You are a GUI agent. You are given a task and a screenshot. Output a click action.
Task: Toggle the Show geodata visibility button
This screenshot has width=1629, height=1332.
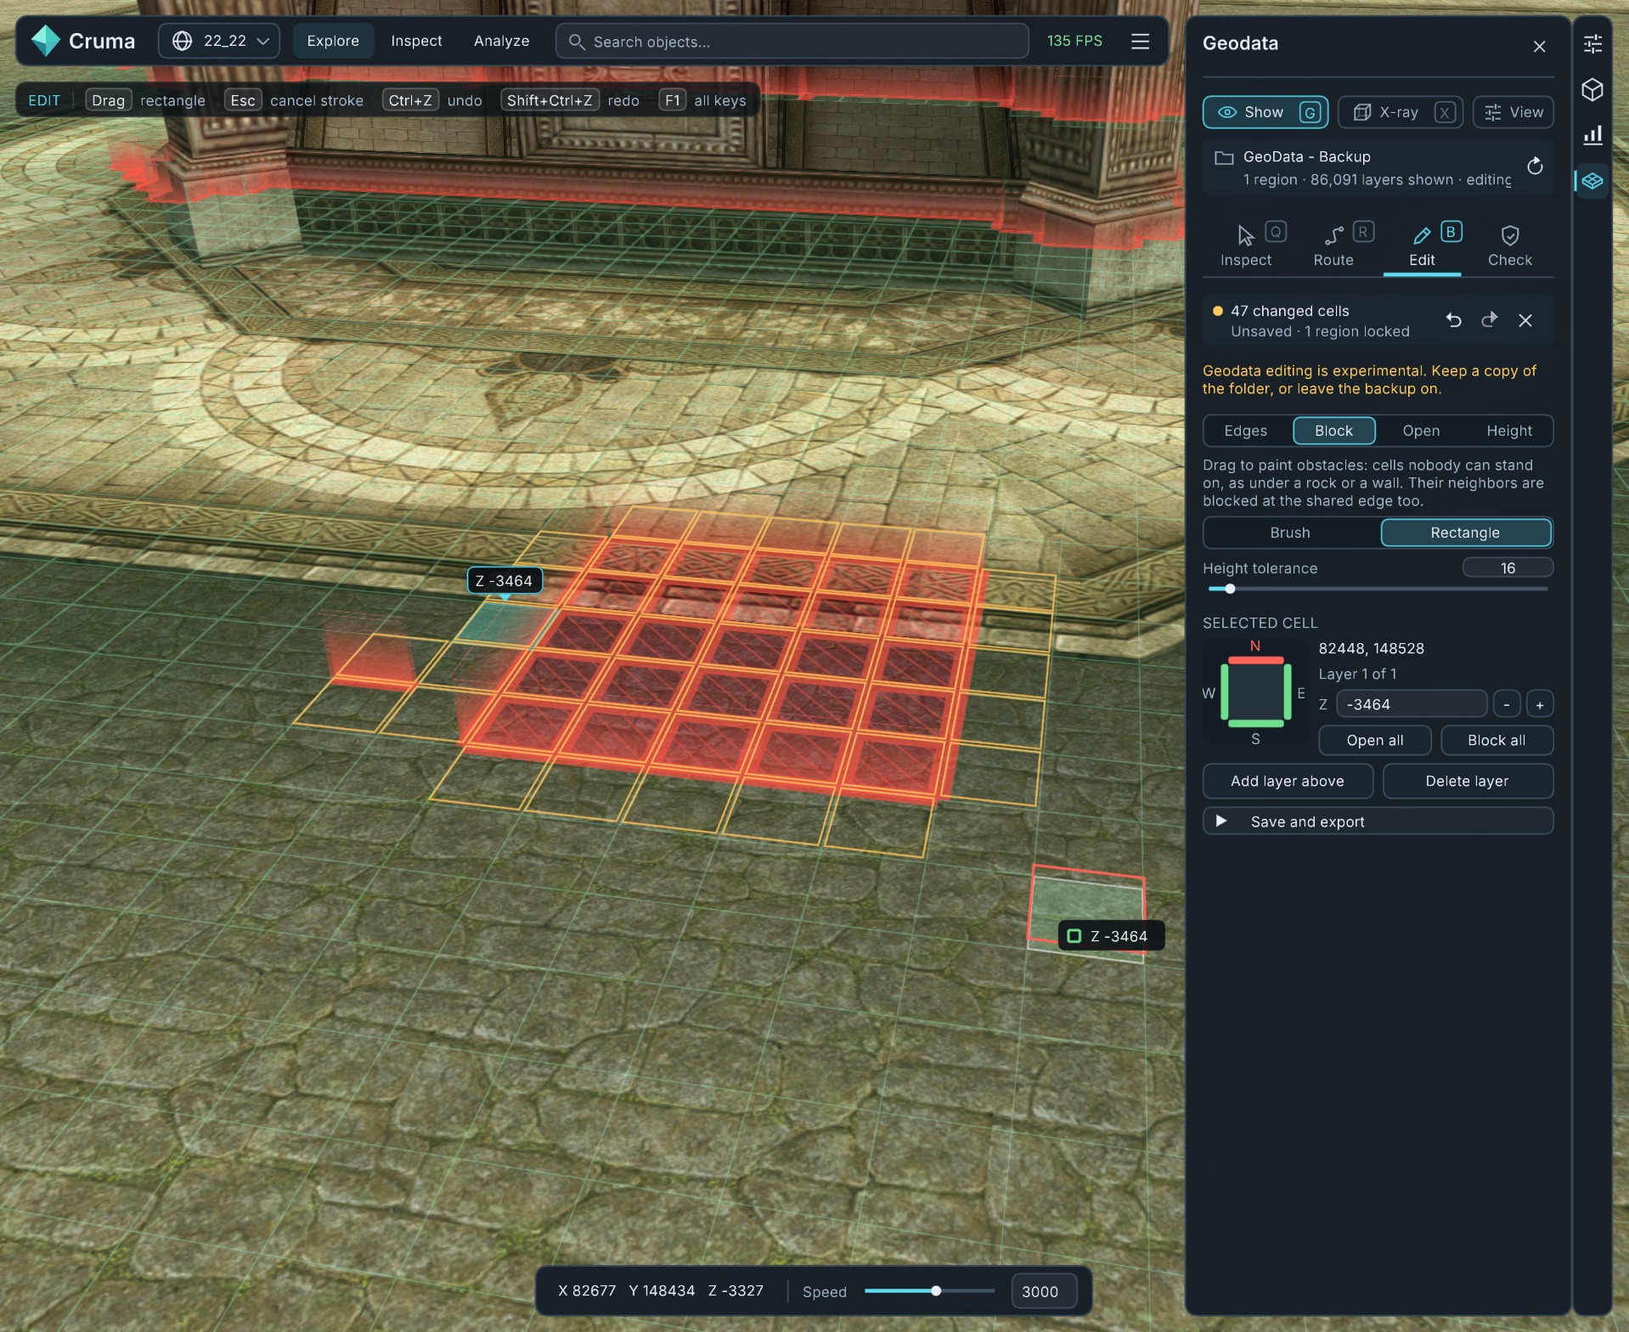click(1265, 112)
